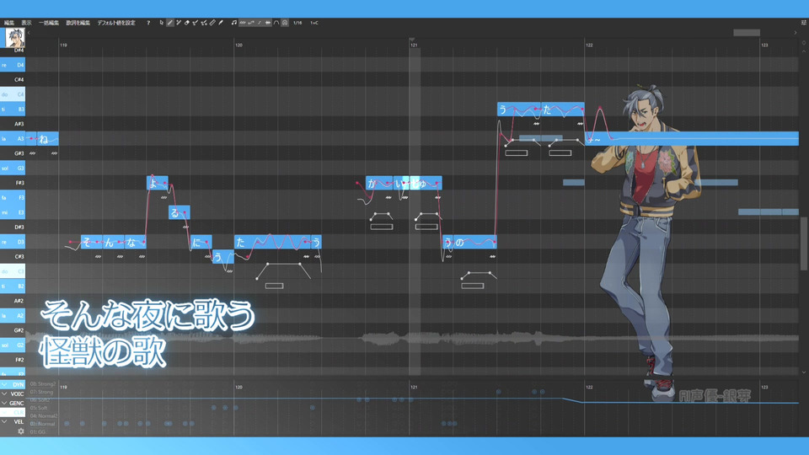This screenshot has width=809, height=455.
Task: Click the question mark help icon
Action: click(x=148, y=23)
